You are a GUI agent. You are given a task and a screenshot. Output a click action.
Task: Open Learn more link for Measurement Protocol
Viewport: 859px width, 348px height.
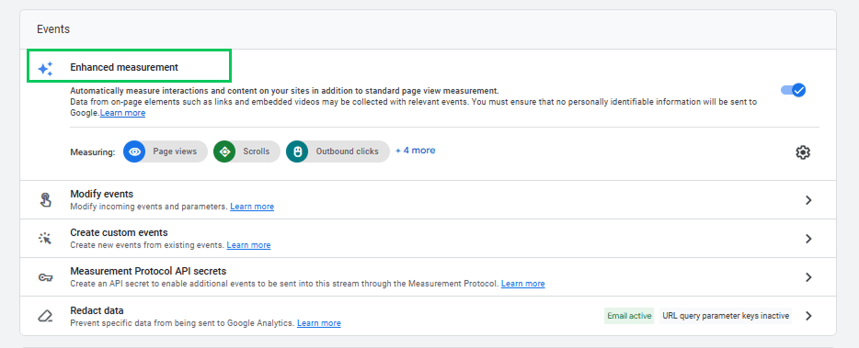(x=523, y=284)
